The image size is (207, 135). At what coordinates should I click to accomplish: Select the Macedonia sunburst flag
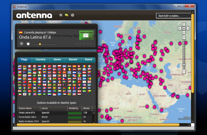65,72
